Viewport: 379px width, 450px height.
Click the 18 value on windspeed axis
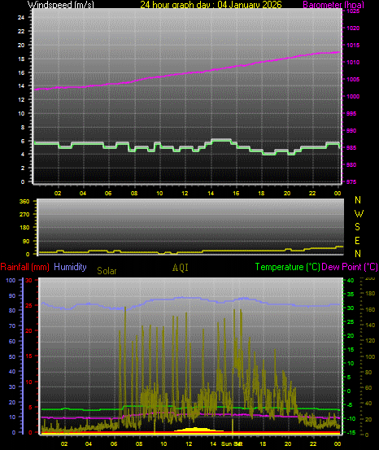coord(21,59)
